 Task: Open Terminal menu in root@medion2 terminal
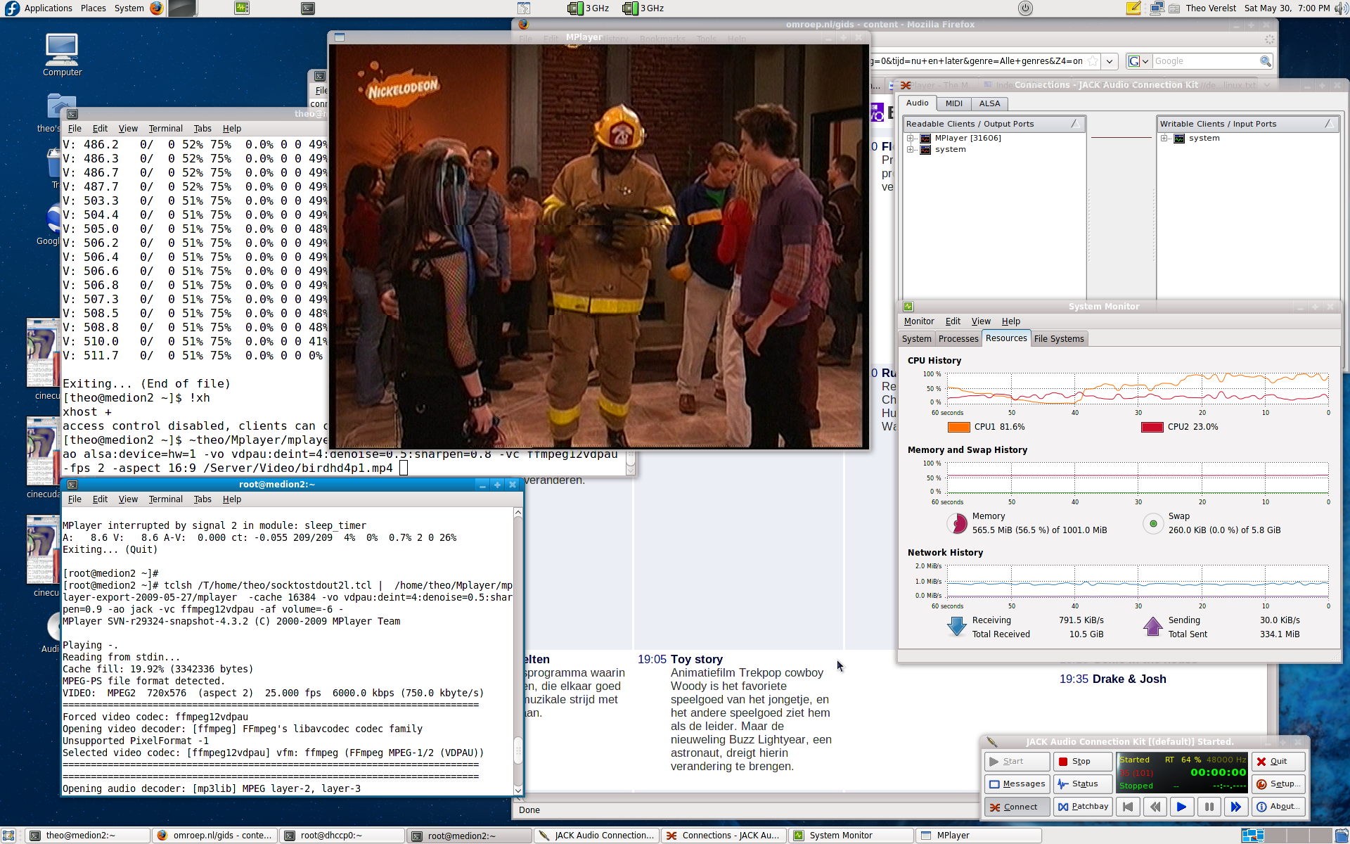click(x=165, y=499)
